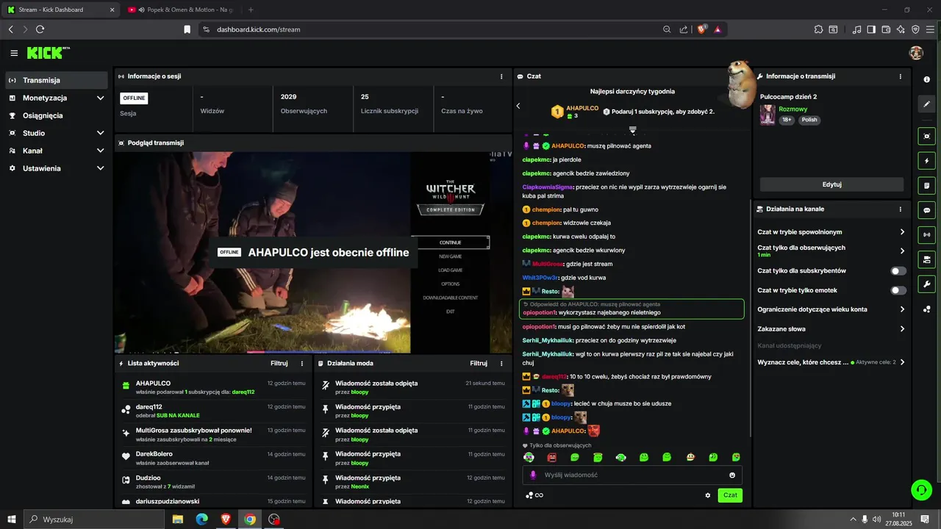This screenshot has width=941, height=529.
Task: Open the user avatar profile menu
Action: click(x=916, y=53)
